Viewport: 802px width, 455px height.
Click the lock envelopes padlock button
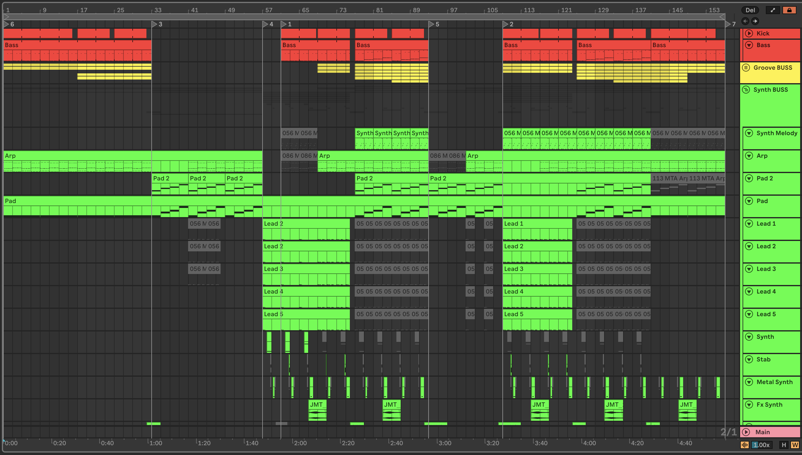pyautogui.click(x=789, y=10)
